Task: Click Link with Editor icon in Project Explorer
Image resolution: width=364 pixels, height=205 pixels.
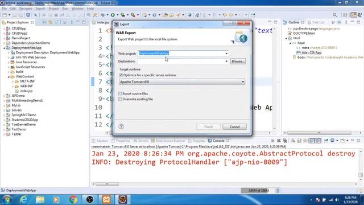Action: click(x=51, y=23)
